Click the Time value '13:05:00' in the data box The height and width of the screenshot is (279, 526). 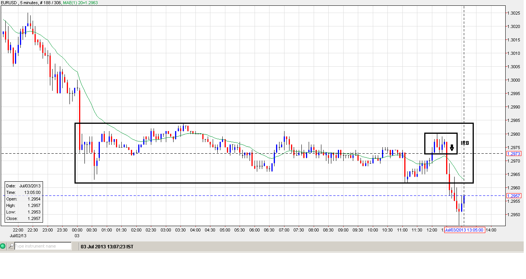tap(32, 192)
